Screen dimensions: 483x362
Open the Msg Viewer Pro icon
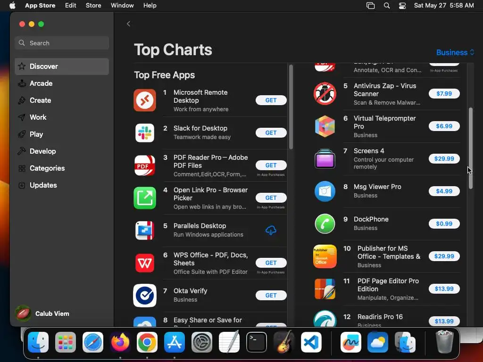point(325,191)
